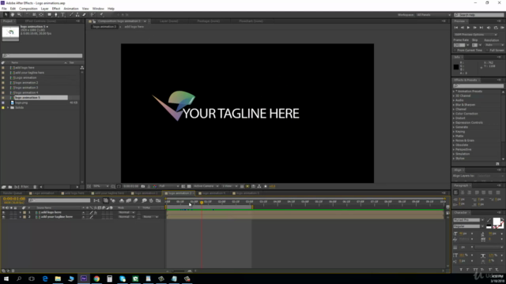The height and width of the screenshot is (284, 506).
Task: Open File Explorer from the taskbar
Action: [58, 278]
